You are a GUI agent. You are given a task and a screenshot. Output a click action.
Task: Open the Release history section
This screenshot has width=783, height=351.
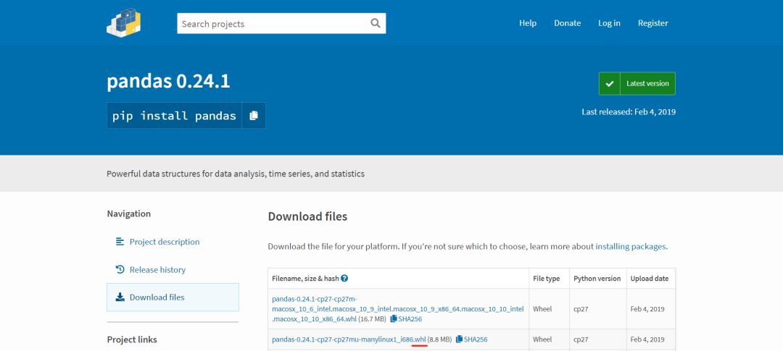[157, 270]
